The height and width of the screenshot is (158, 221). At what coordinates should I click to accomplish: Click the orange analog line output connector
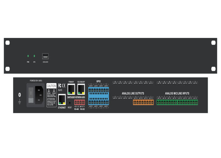[143, 103]
